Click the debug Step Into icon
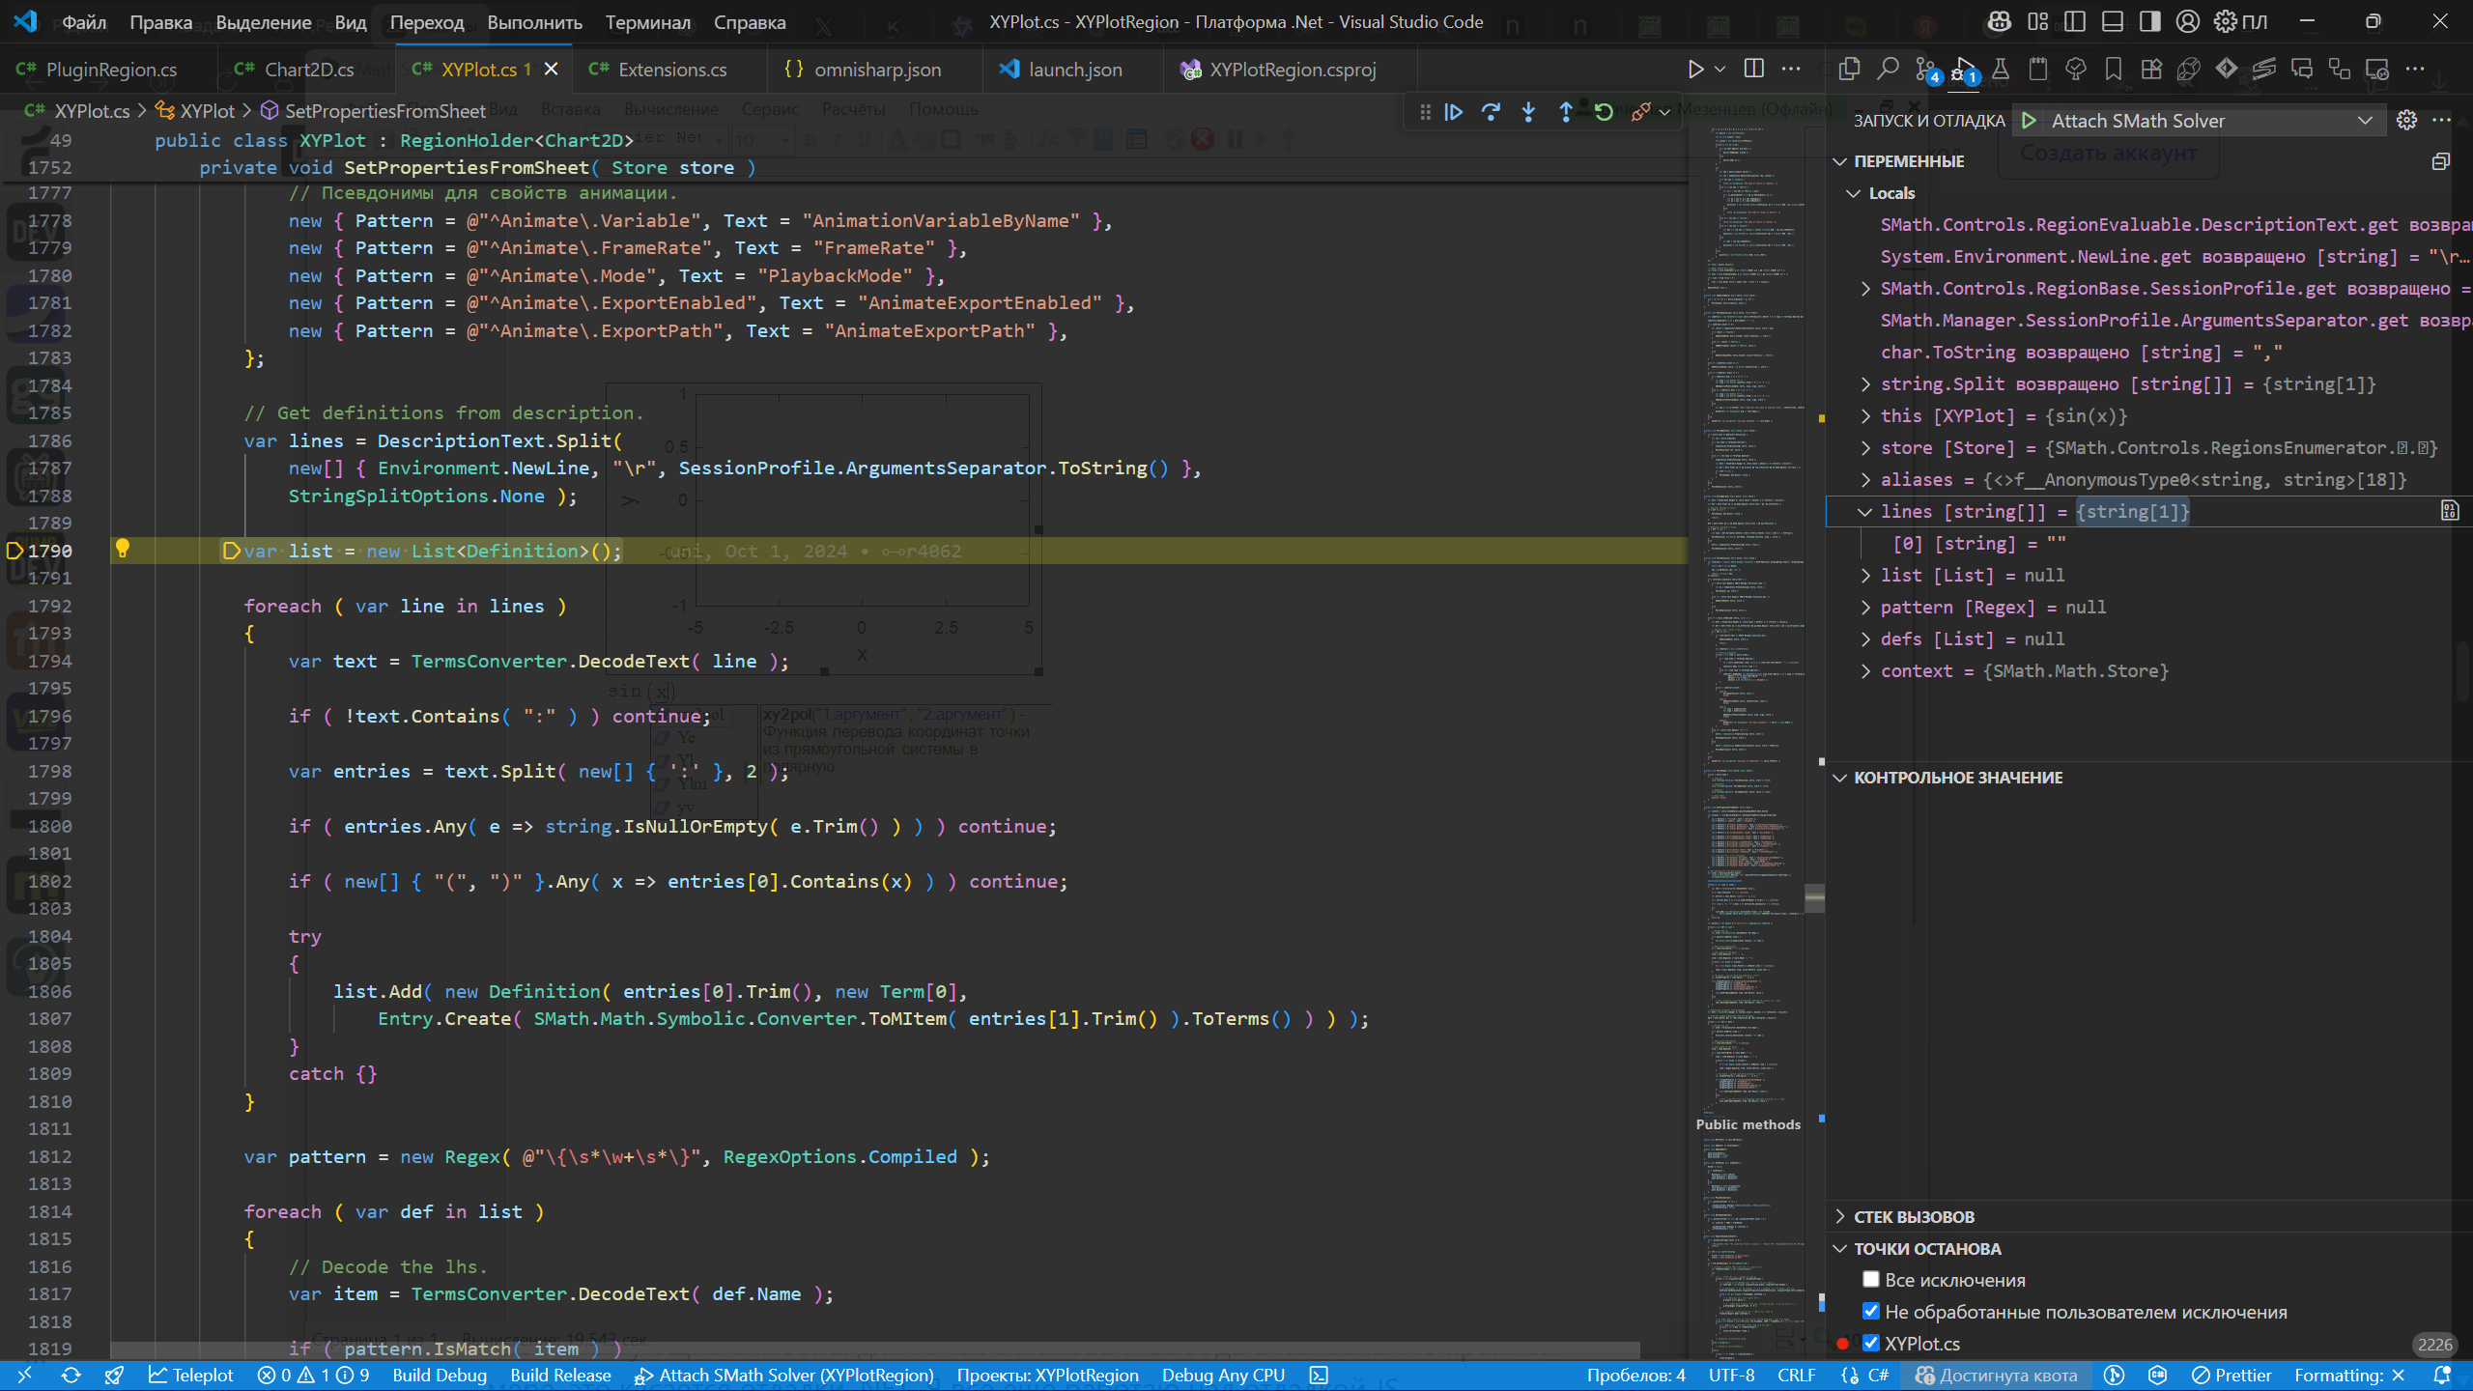Viewport: 2473px width, 1391px height. 1528,112
